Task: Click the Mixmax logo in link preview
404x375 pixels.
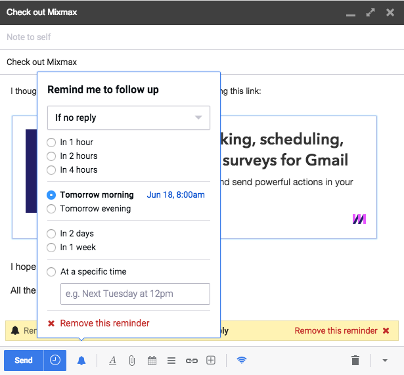Action: [x=359, y=219]
